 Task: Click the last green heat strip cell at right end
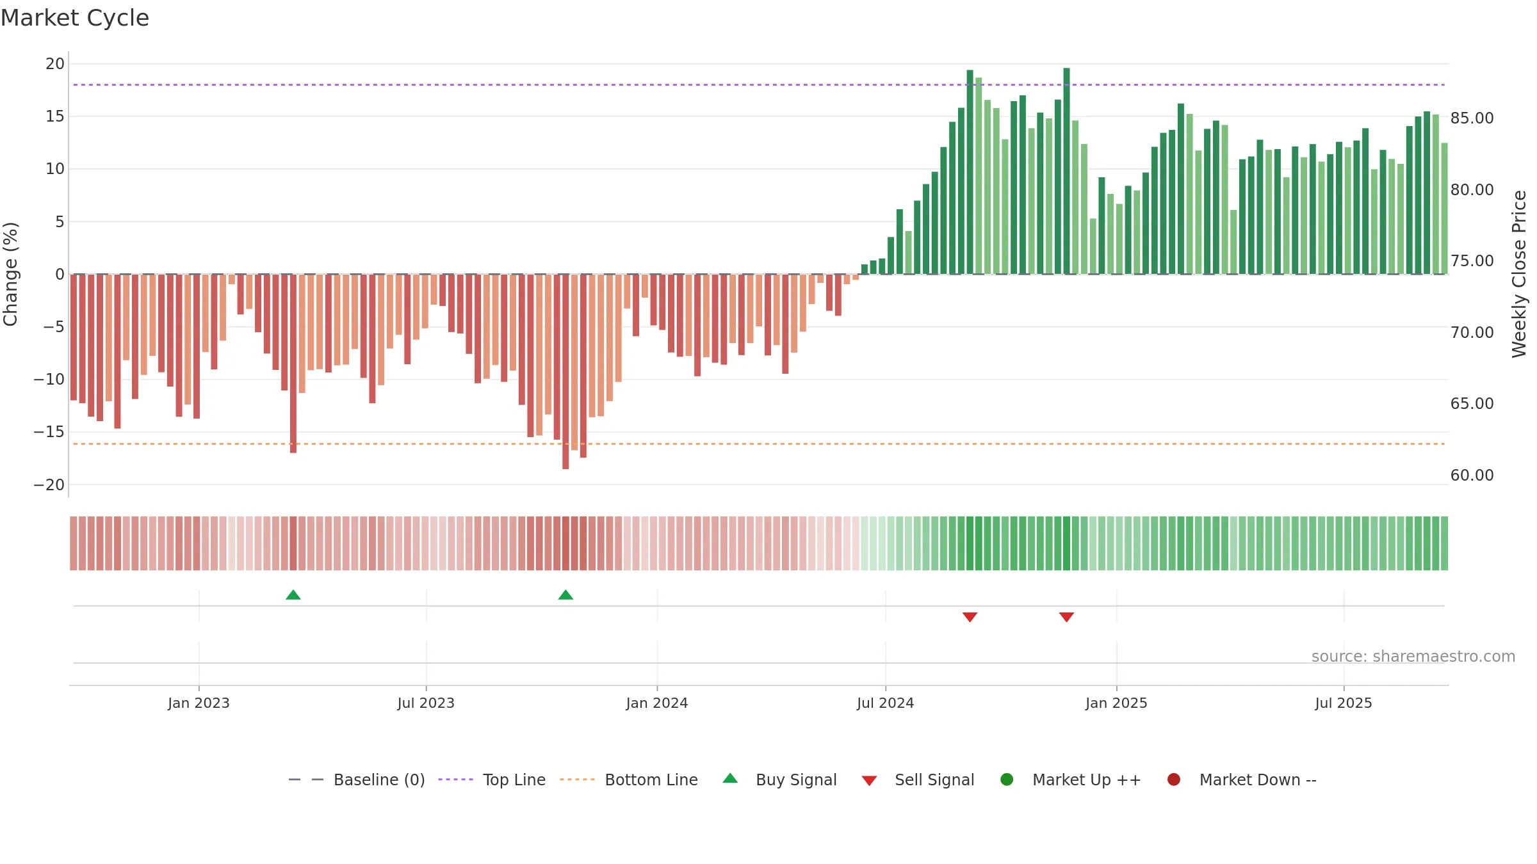[1444, 543]
